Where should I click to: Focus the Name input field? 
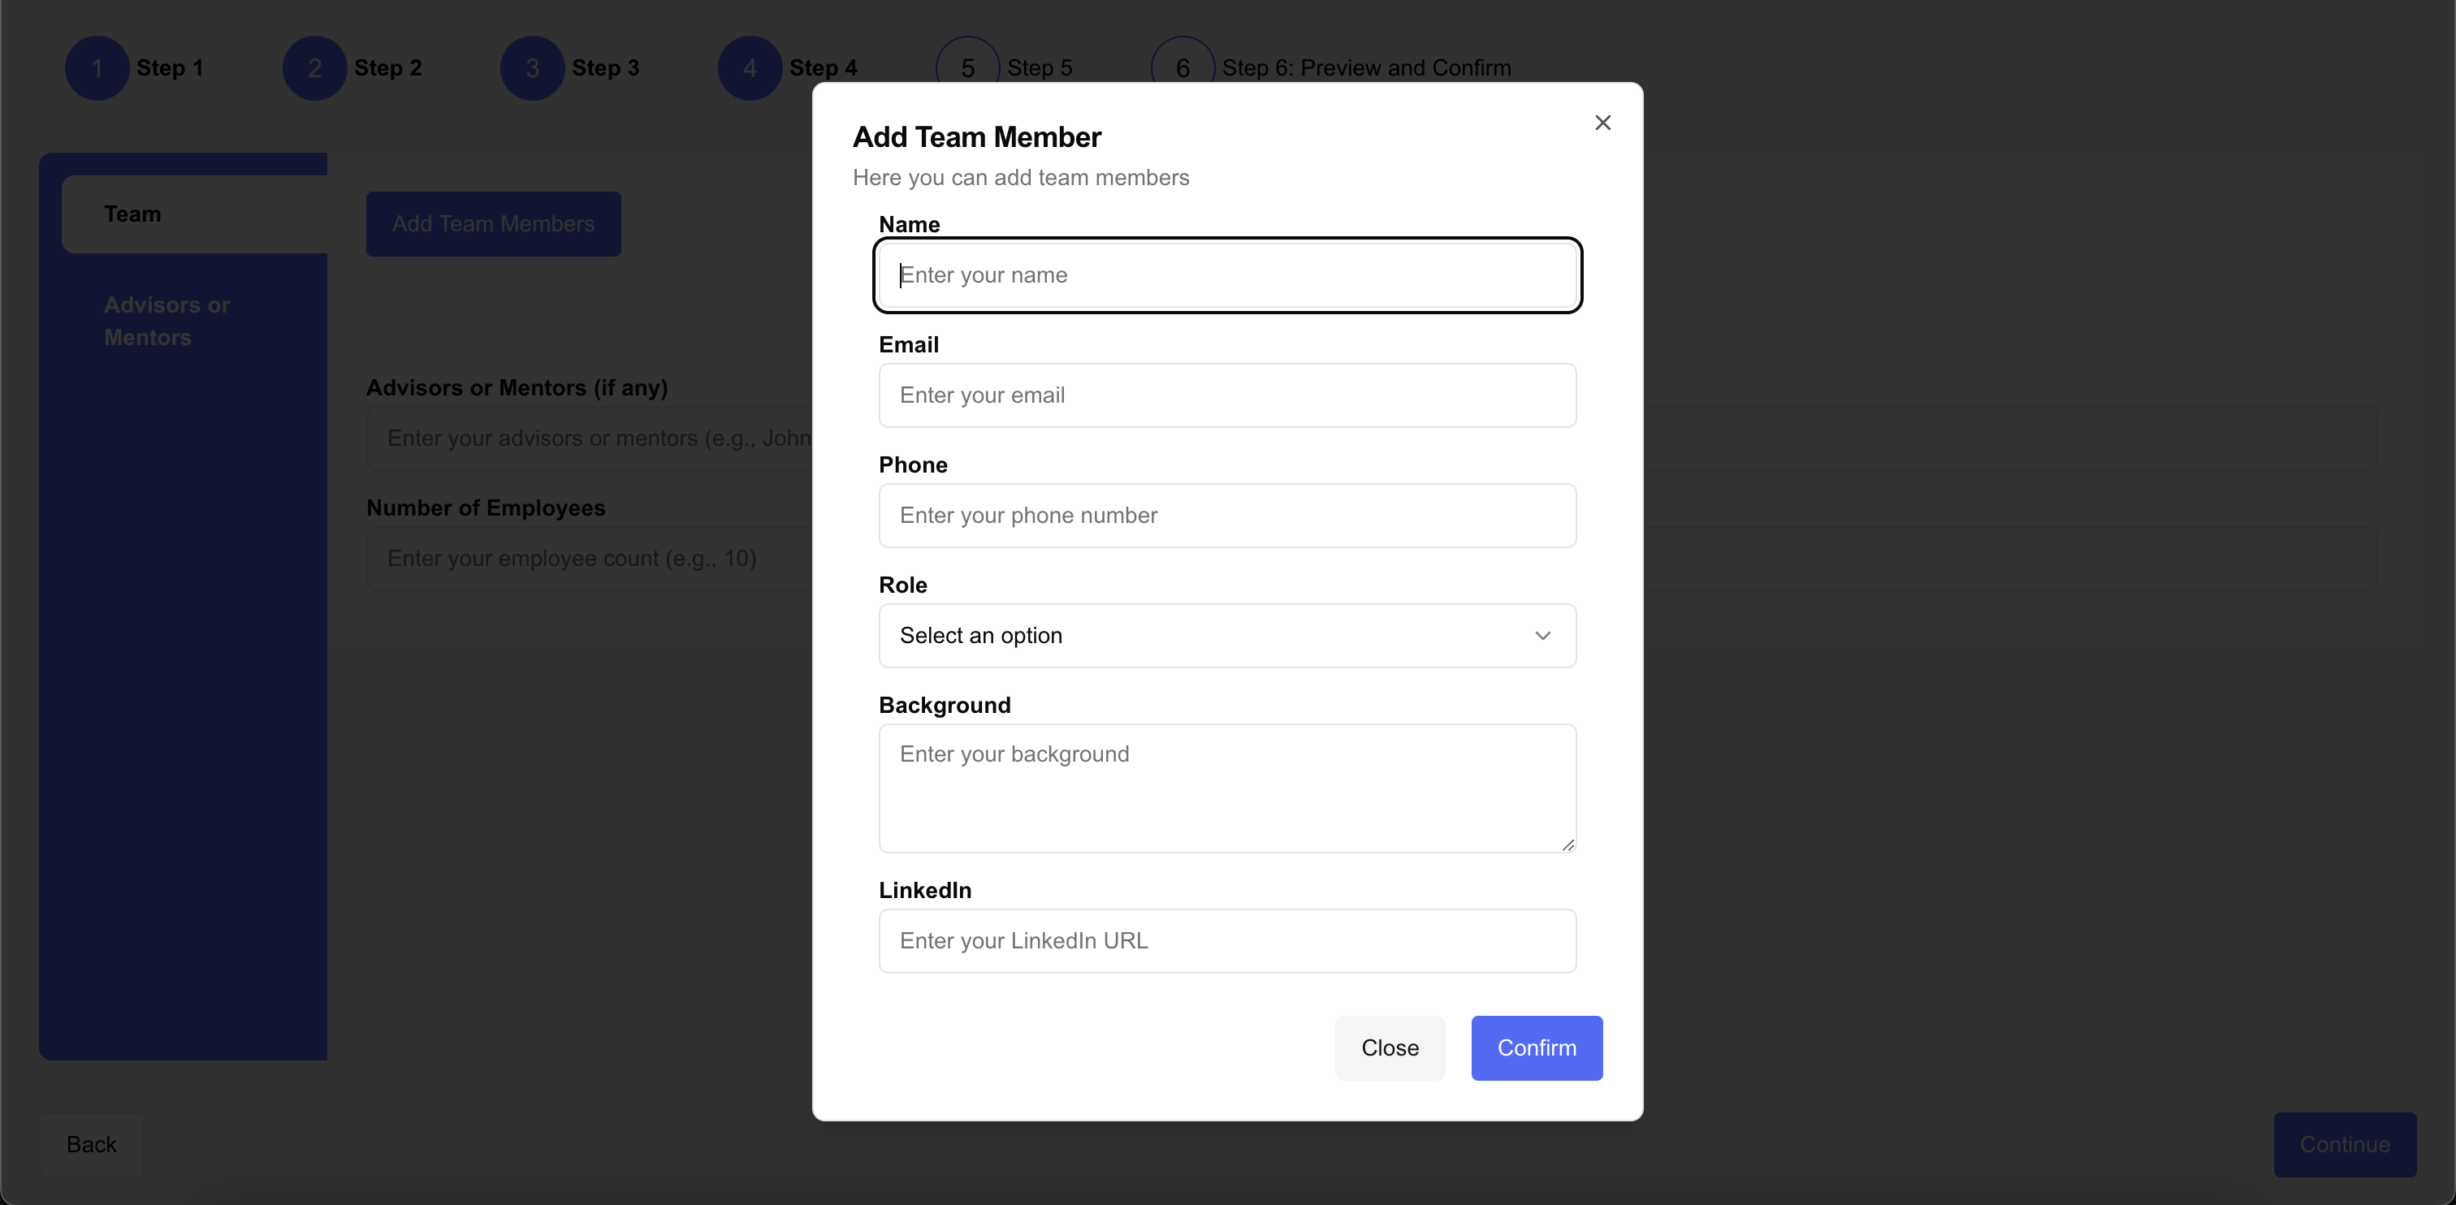1226,275
